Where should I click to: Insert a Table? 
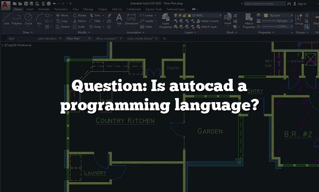point(146,27)
